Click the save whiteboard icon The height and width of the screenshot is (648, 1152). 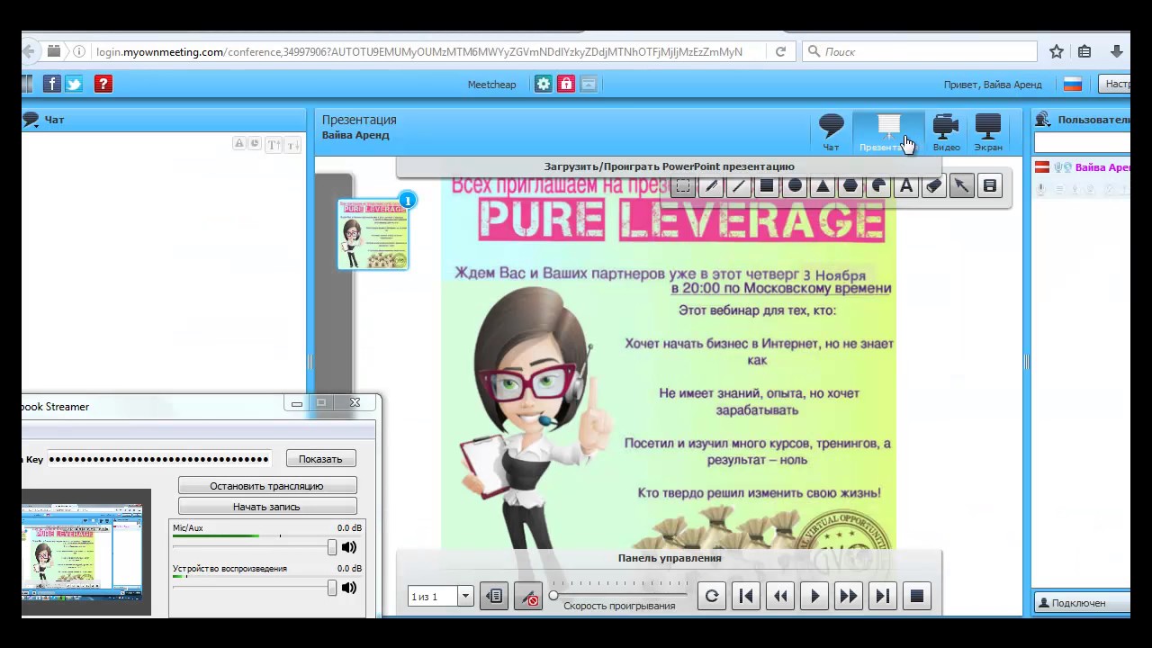pyautogui.click(x=990, y=186)
